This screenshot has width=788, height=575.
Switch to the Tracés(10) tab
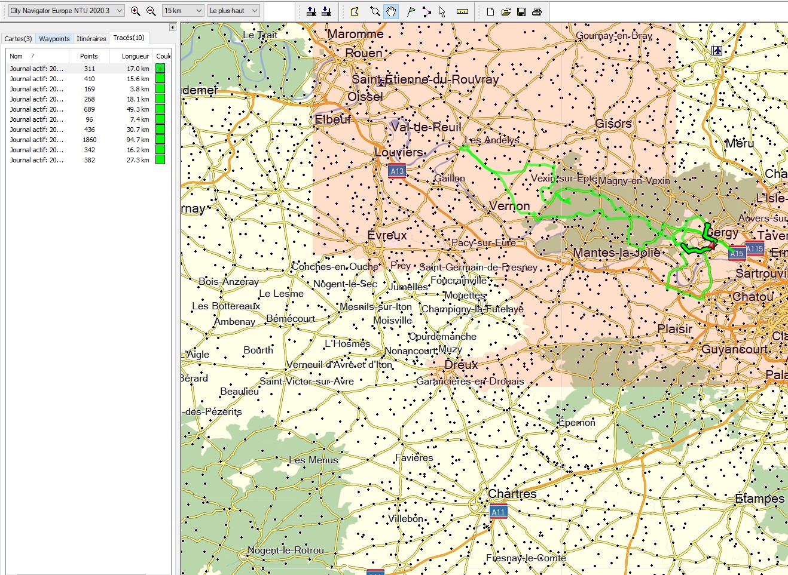[x=129, y=38]
